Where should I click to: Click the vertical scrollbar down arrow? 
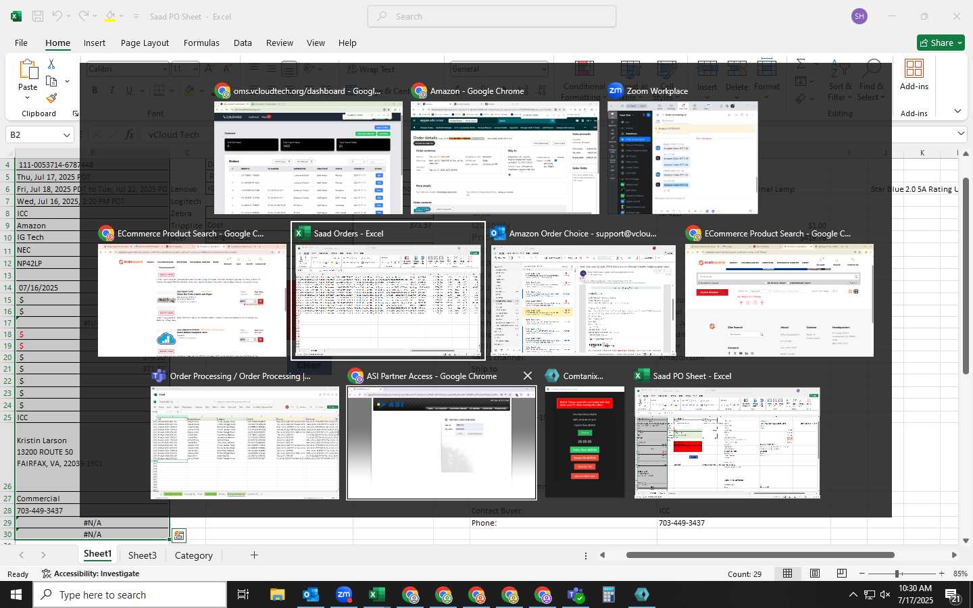966,540
